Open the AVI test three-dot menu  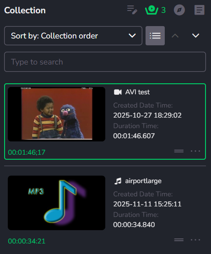coord(195,151)
